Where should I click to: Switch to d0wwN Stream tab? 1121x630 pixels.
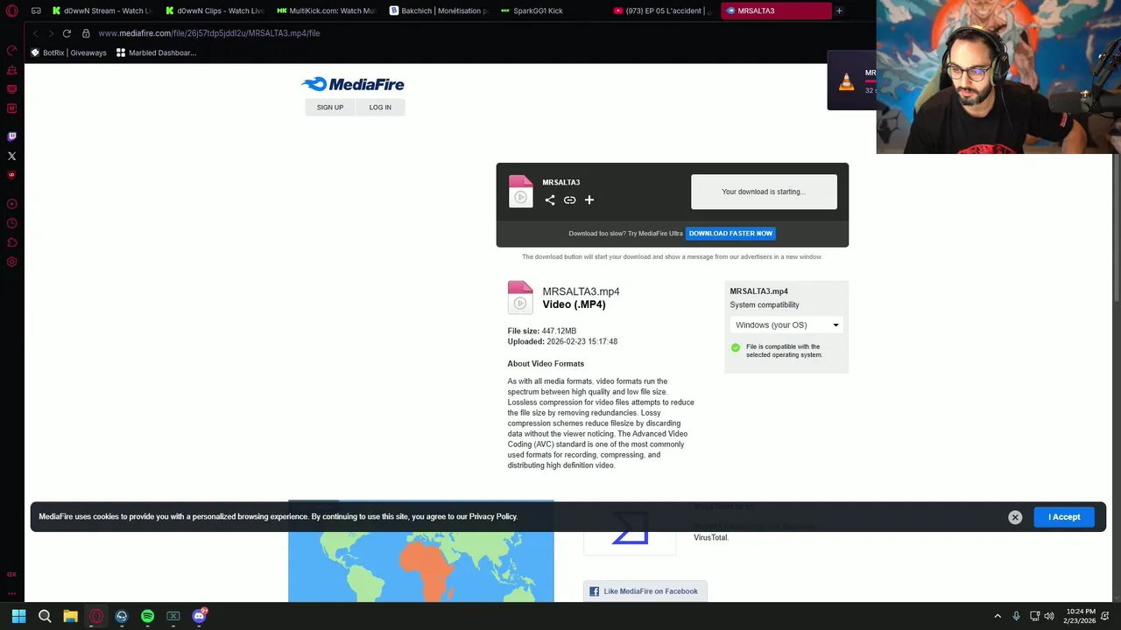(x=102, y=10)
